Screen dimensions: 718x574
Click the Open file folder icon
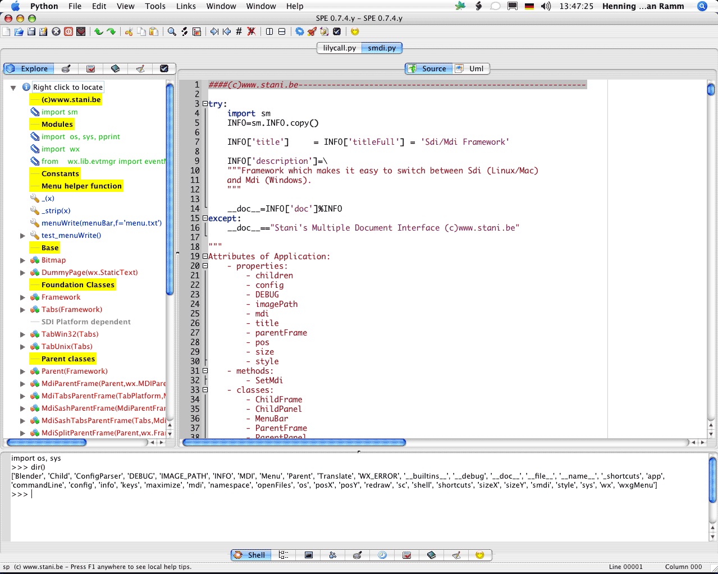tap(19, 31)
